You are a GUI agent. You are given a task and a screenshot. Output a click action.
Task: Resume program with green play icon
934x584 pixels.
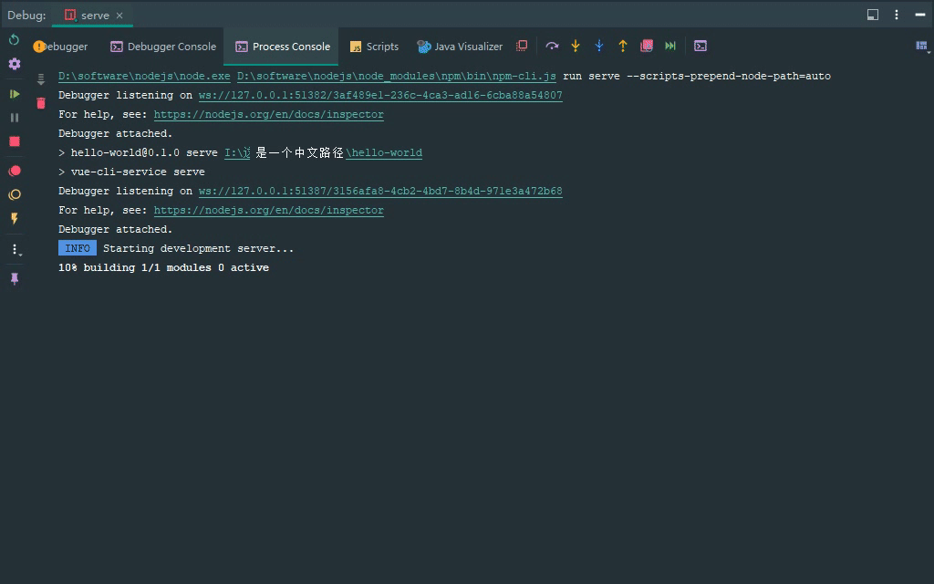15,94
